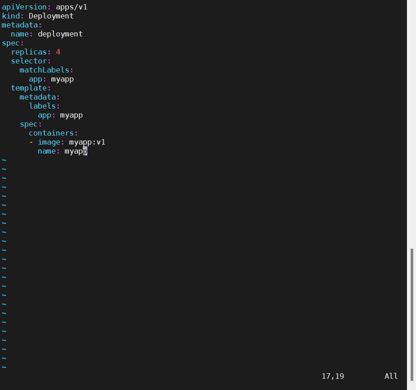The width and height of the screenshot is (416, 390).
Task: Click the 'deployment' name value
Action: click(60, 34)
